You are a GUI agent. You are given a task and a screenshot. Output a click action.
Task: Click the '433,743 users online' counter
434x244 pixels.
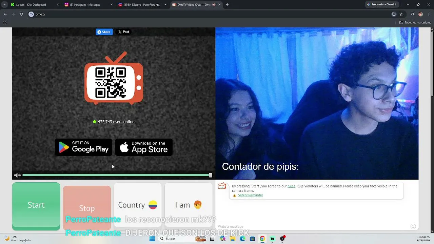(x=114, y=122)
